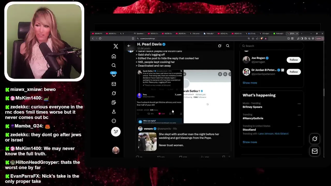Open #NancyGuthrie trending topic
The image size is (331, 186).
click(x=253, y=118)
